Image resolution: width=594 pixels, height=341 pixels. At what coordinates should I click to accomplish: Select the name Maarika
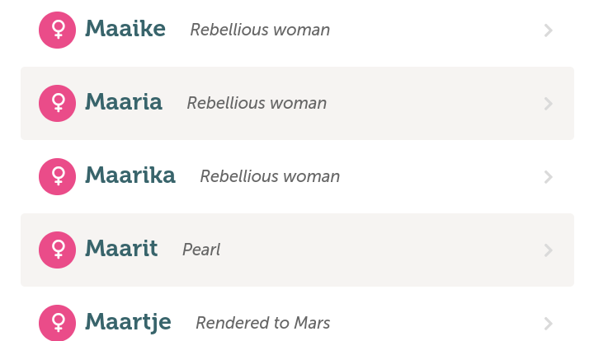point(130,176)
